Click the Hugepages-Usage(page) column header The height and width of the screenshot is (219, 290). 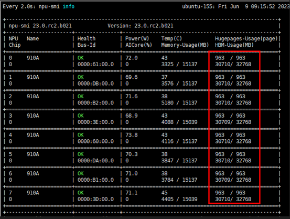pos(246,38)
